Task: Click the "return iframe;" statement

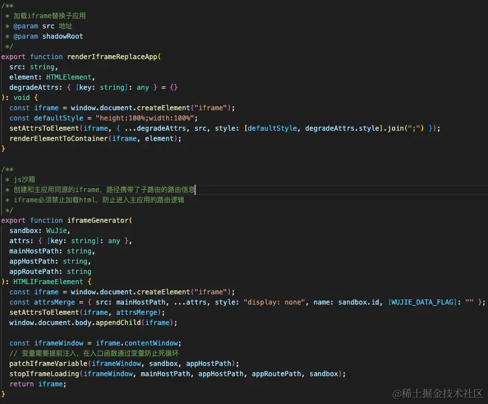Action: pyautogui.click(x=38, y=385)
